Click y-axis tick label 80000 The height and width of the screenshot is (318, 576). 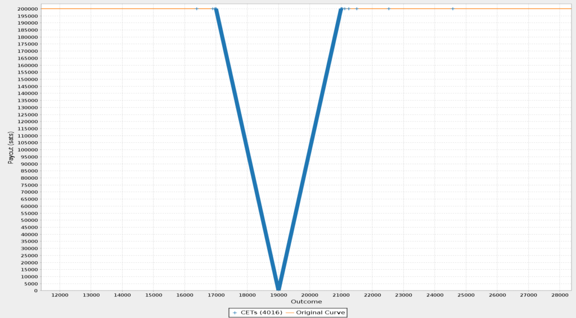point(30,178)
